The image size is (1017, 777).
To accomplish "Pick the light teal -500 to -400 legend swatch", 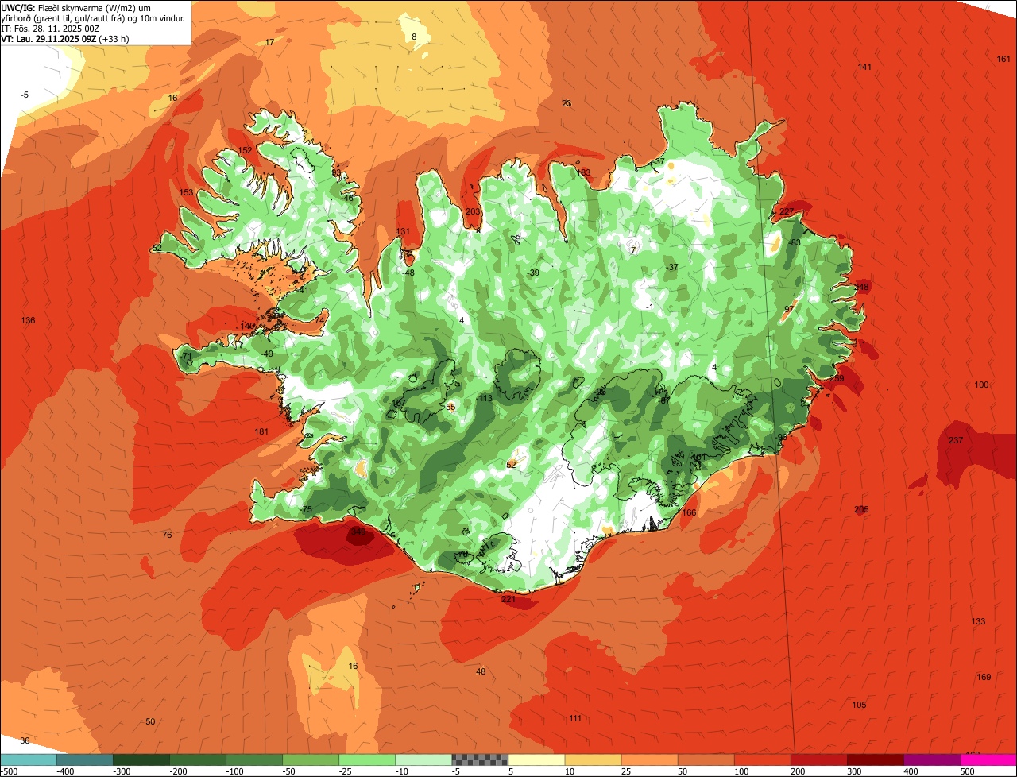I will [29, 760].
